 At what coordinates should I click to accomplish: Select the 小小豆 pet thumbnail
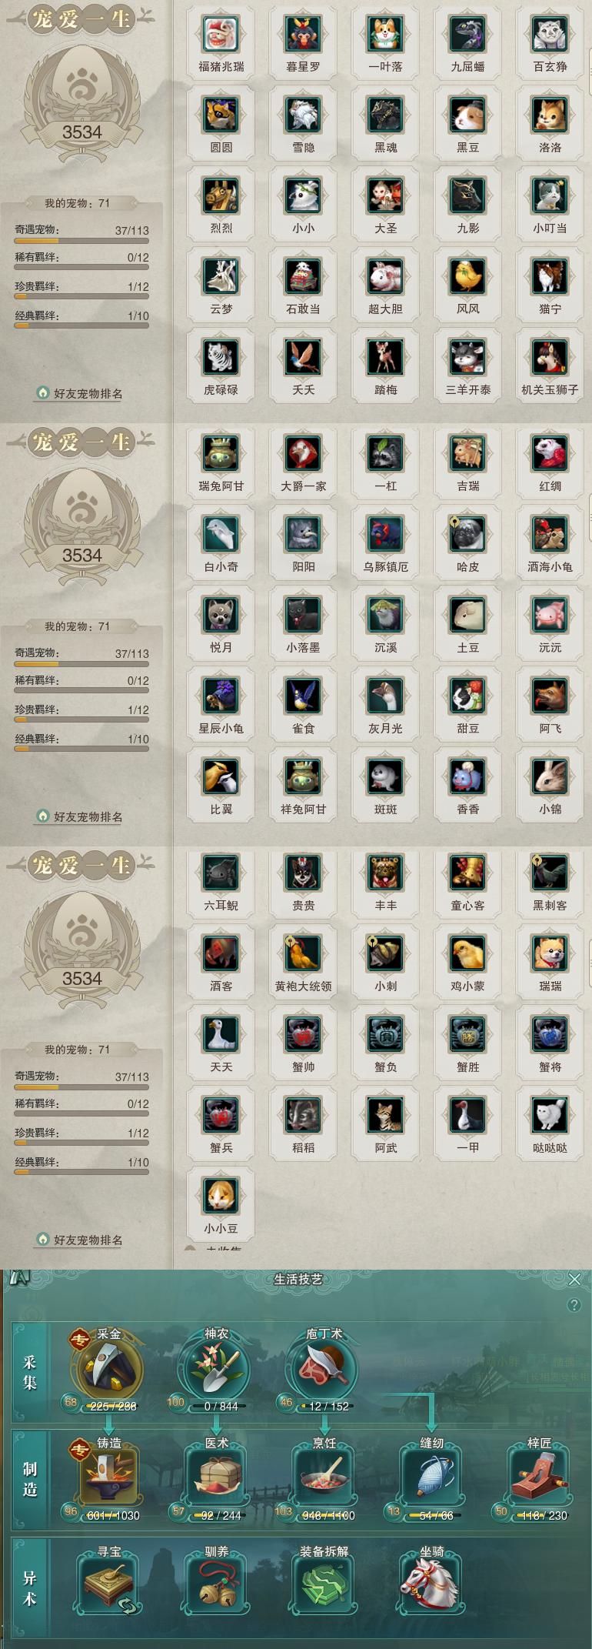click(x=221, y=1197)
